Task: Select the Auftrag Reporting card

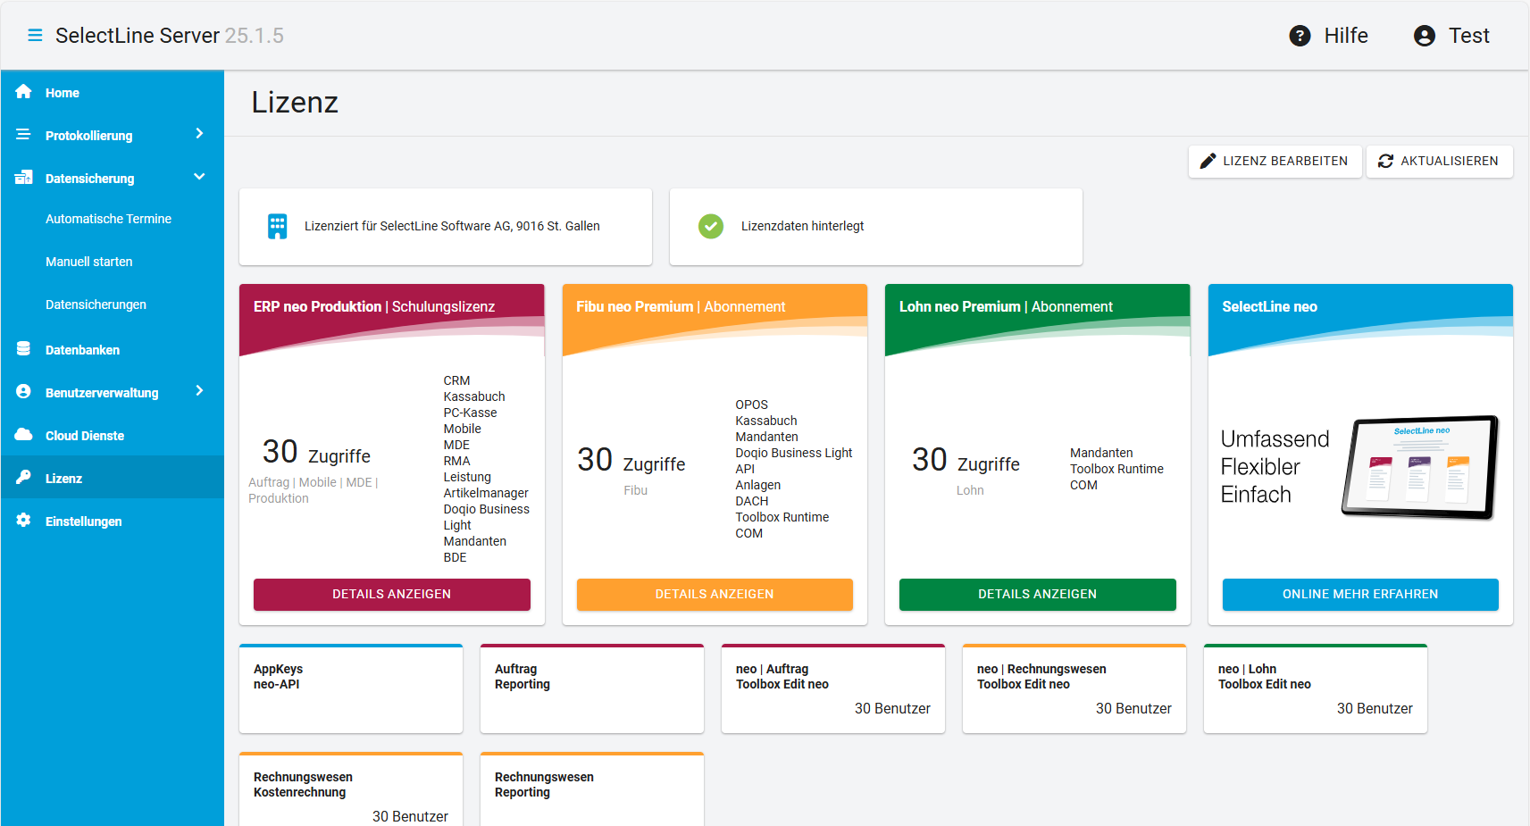Action: click(592, 688)
